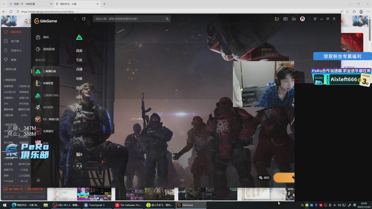Switch to Edge Douyu taskbar item
Screen dimensions: 372x209
pyautogui.click(x=25, y=205)
